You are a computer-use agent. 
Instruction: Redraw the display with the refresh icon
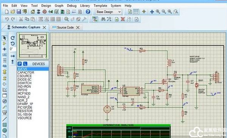coord(130,12)
